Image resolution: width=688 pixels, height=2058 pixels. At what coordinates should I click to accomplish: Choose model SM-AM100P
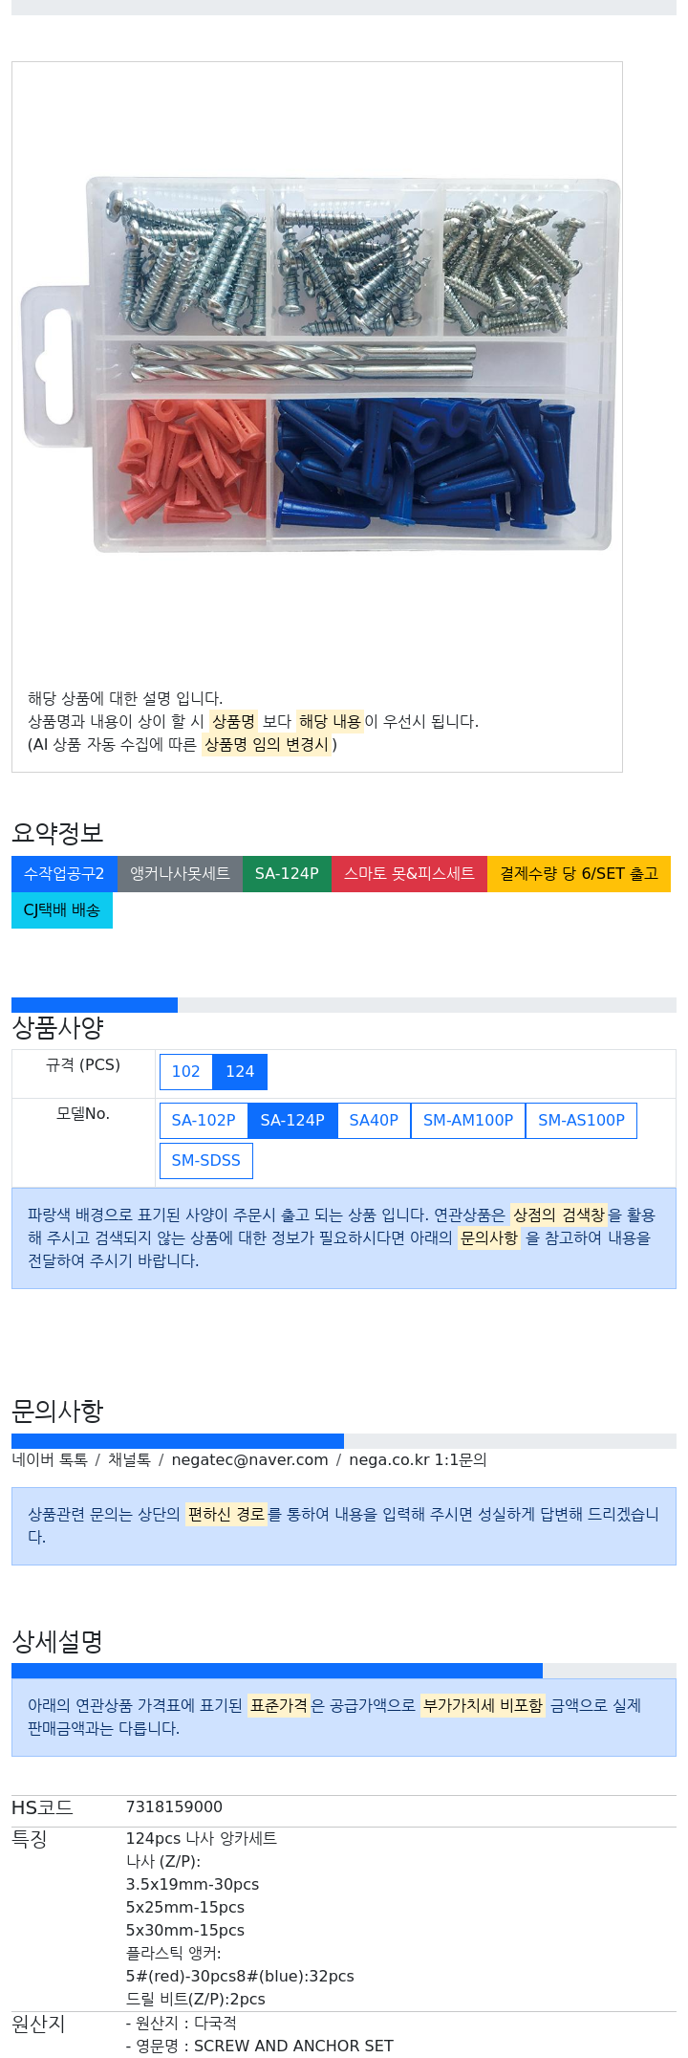[468, 1120]
